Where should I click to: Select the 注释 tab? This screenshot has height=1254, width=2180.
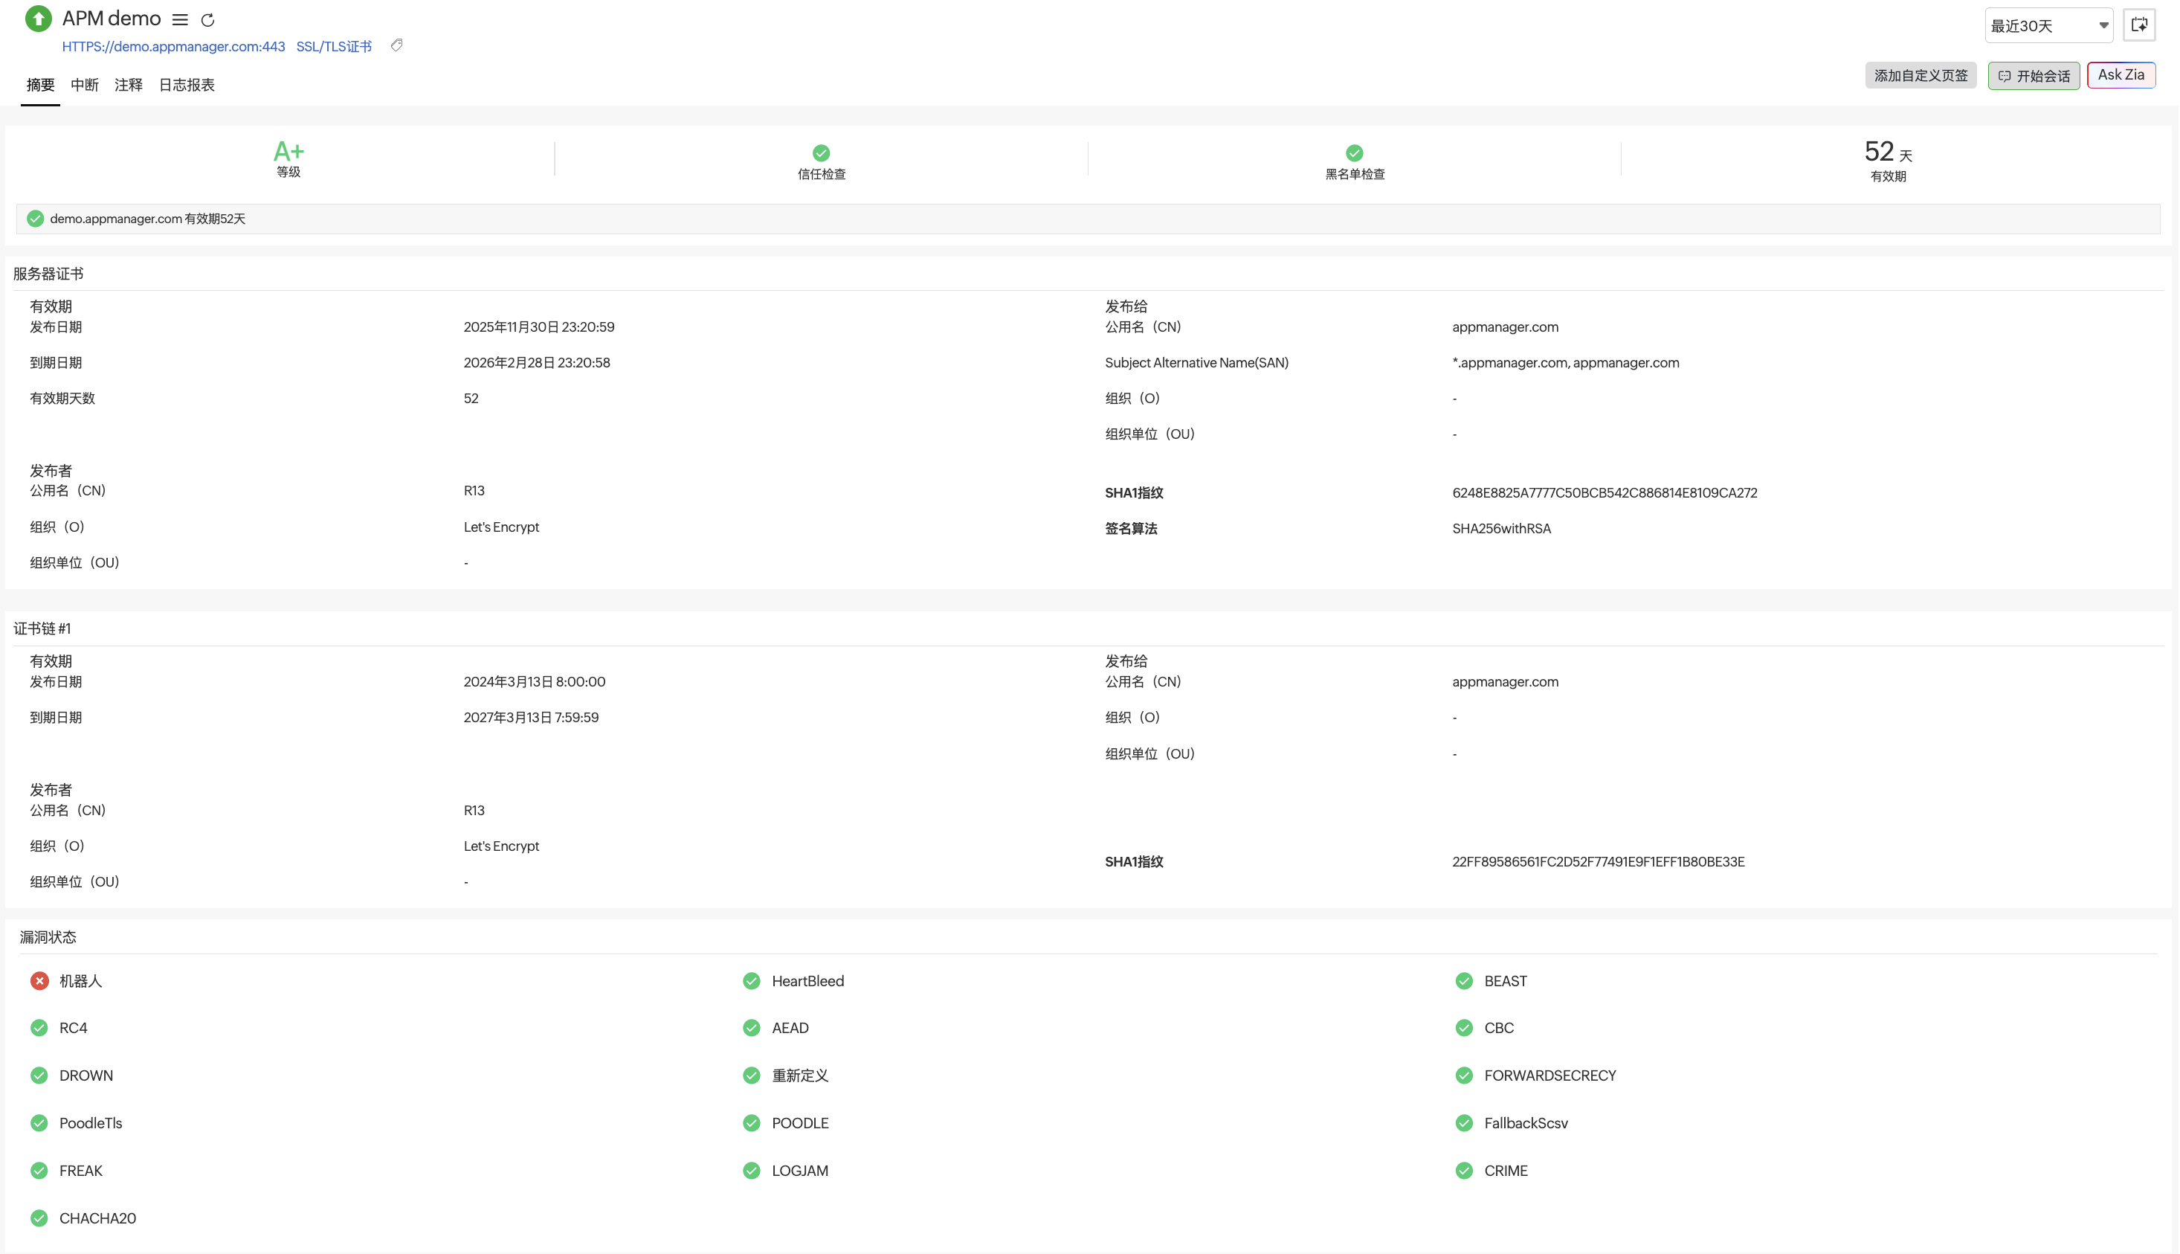129,84
